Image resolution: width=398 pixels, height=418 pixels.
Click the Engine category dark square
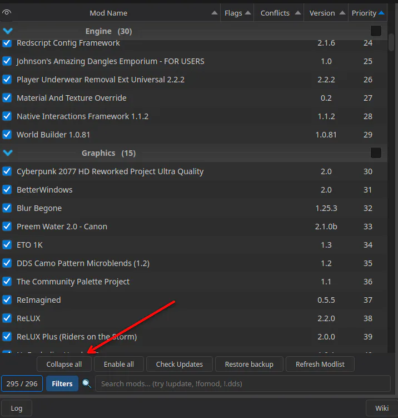pos(376,31)
